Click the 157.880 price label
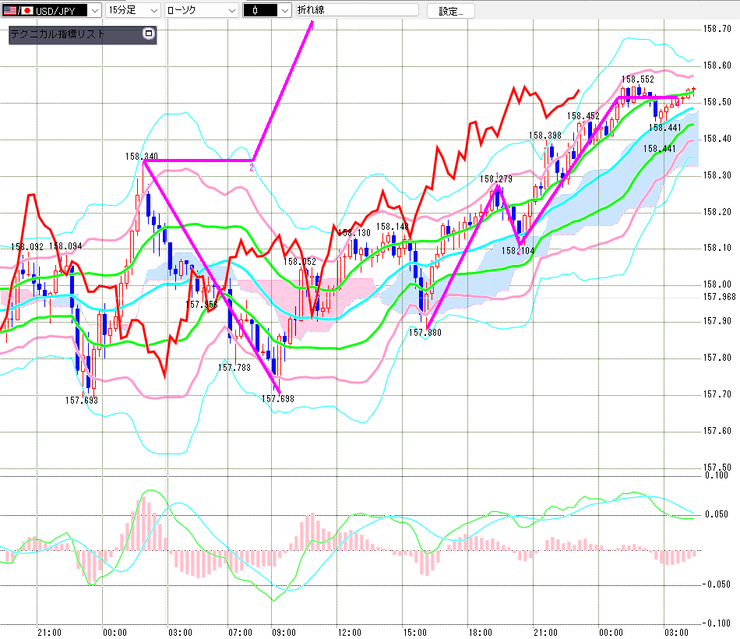This screenshot has height=639, width=740. click(x=425, y=333)
